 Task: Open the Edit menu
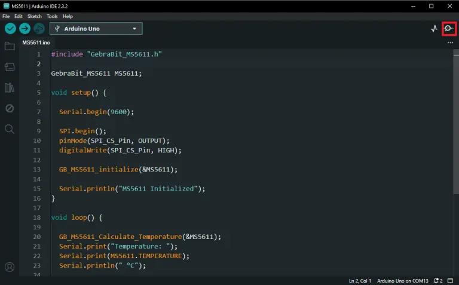pyautogui.click(x=19, y=16)
